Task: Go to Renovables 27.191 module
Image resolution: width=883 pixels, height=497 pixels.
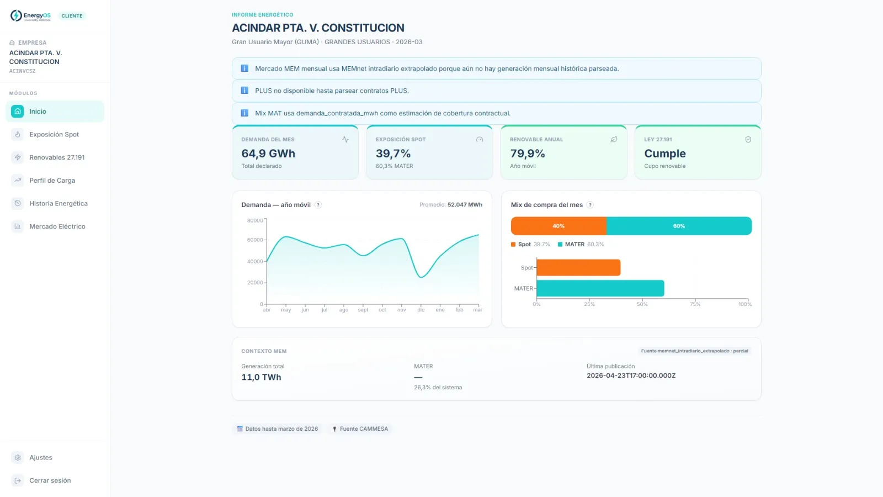Action: coord(55,157)
